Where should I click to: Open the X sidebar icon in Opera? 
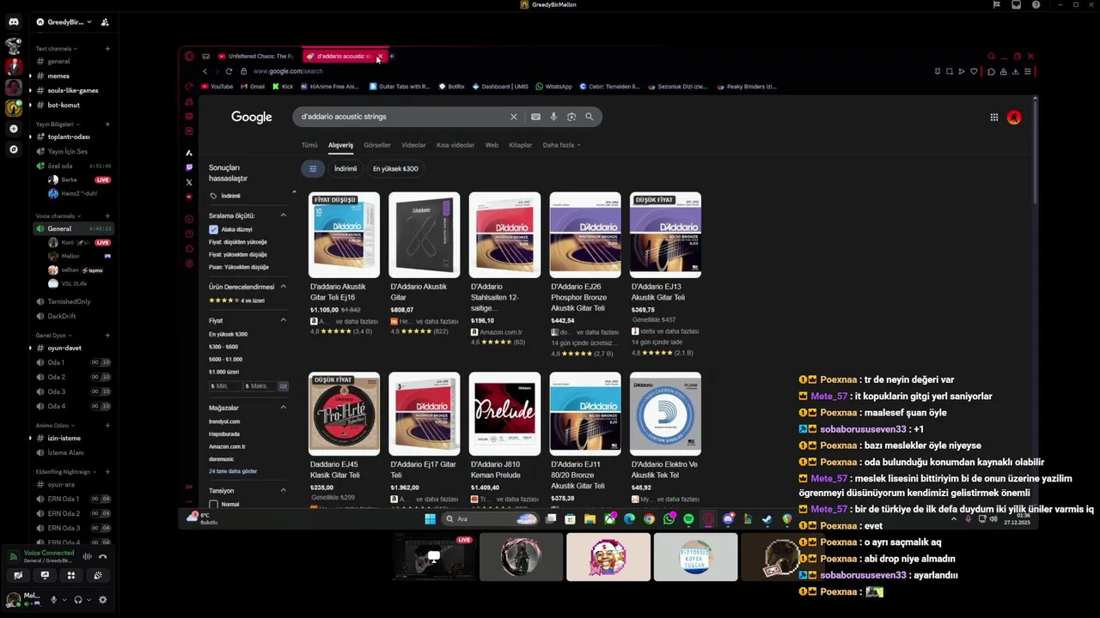189,182
